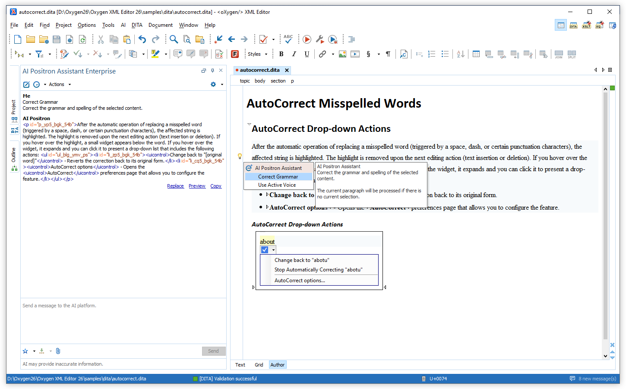Toggle bold formatting
This screenshot has height=389, width=626.
coord(281,54)
